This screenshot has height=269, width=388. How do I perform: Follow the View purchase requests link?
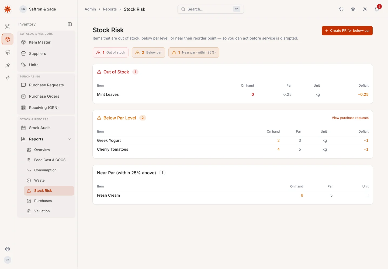(350, 118)
